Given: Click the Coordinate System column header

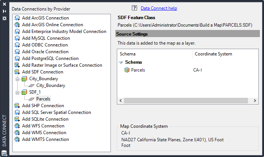Looking at the screenshot, I should coord(213,54).
